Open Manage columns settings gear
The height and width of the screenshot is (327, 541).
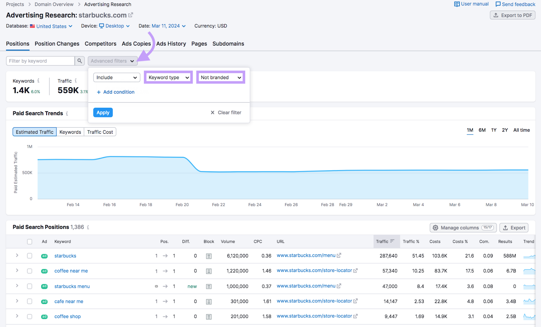436,227
